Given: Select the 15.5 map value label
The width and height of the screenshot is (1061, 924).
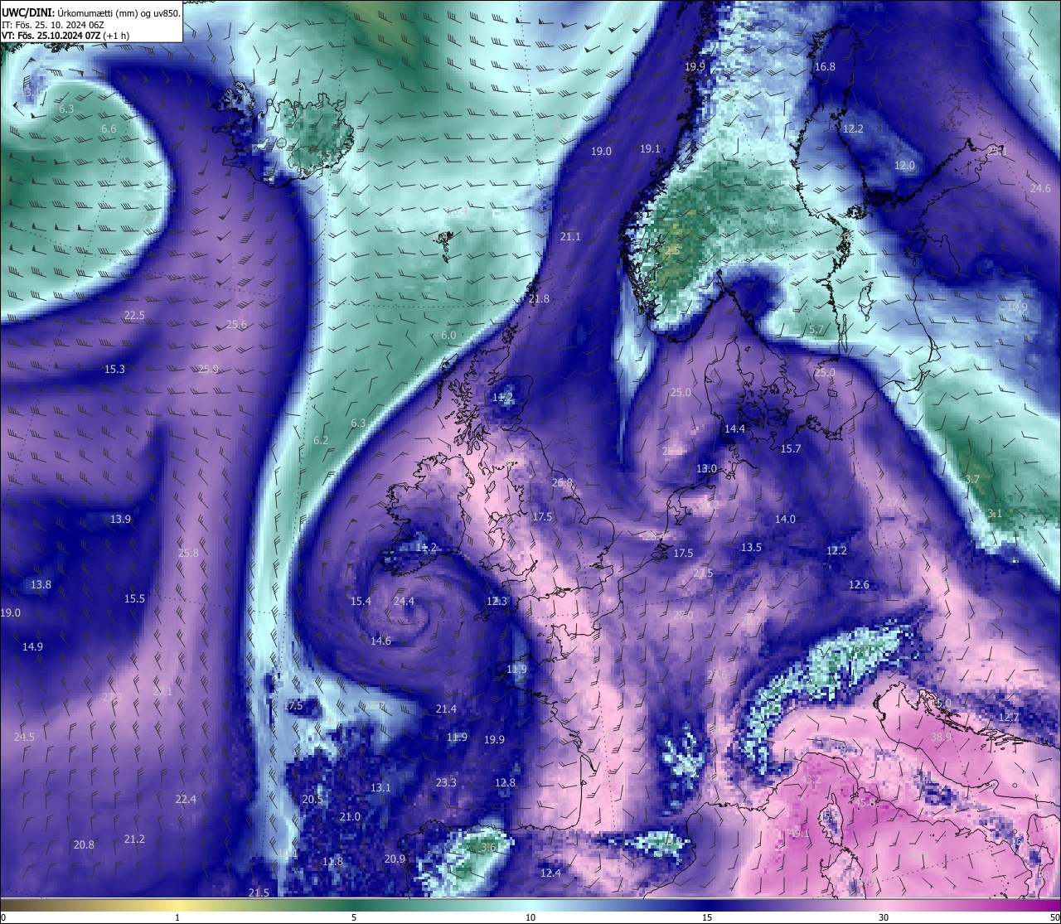Looking at the screenshot, I should pyautogui.click(x=134, y=599).
